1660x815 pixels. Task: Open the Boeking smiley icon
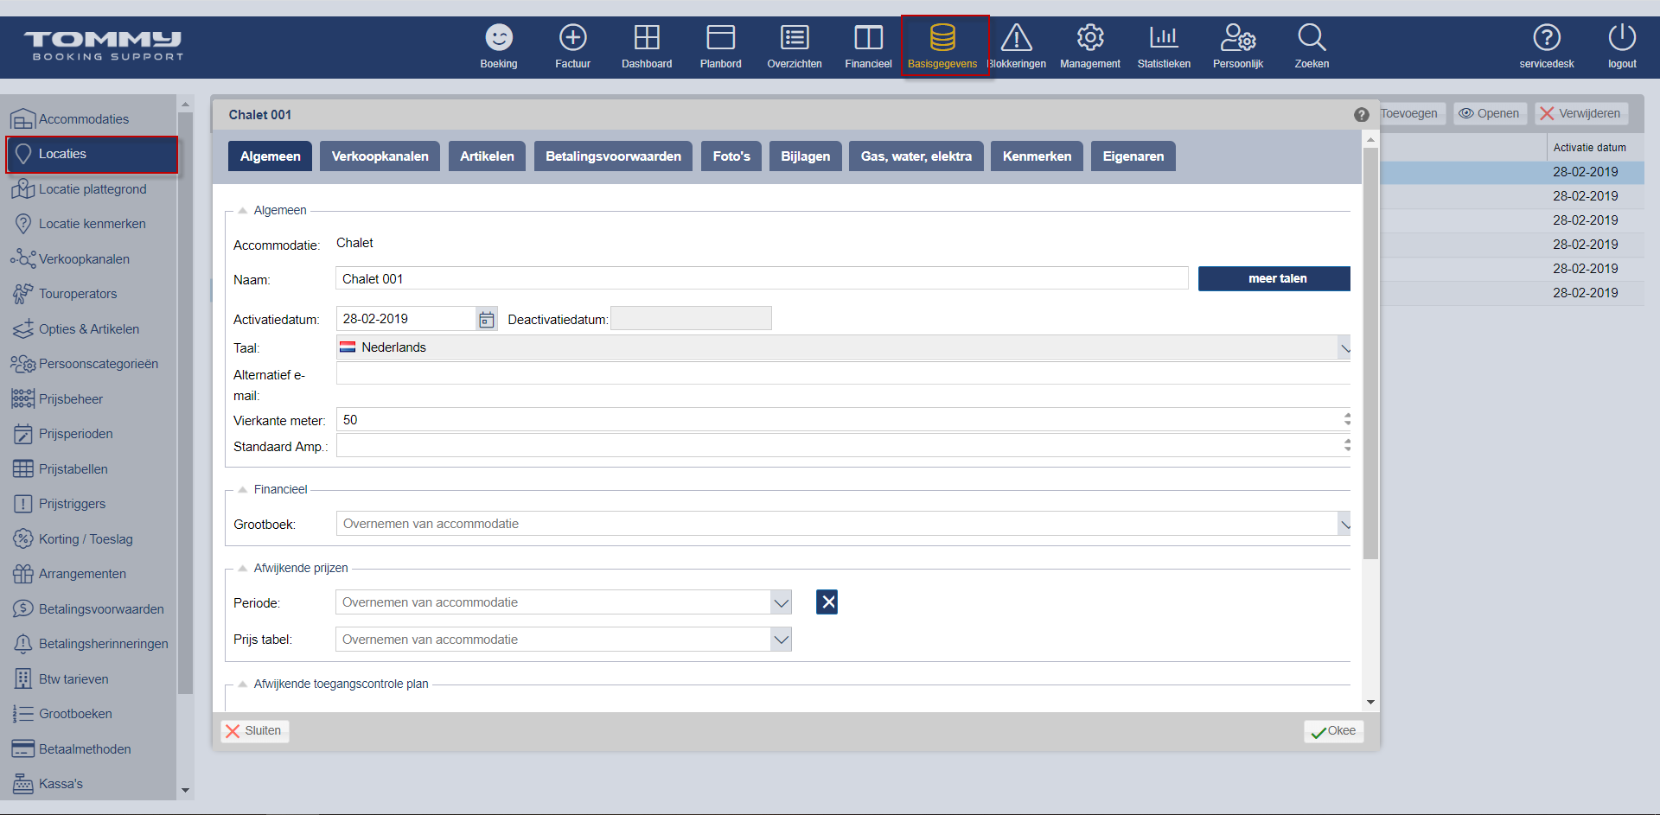click(x=499, y=38)
